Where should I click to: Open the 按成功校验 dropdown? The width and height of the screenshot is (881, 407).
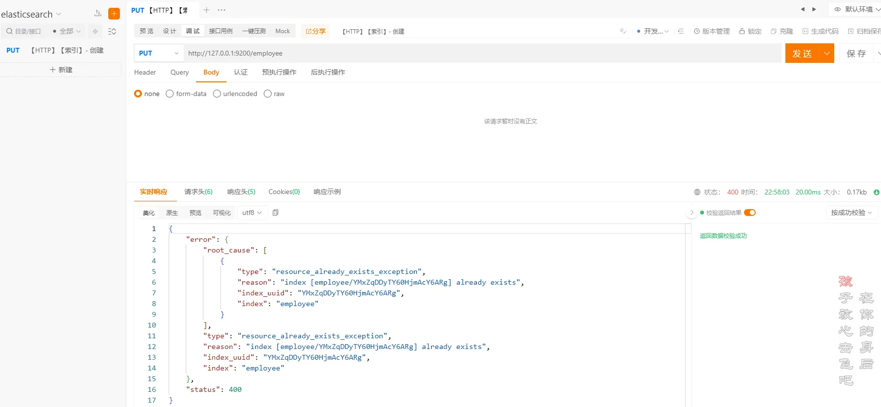pos(851,213)
